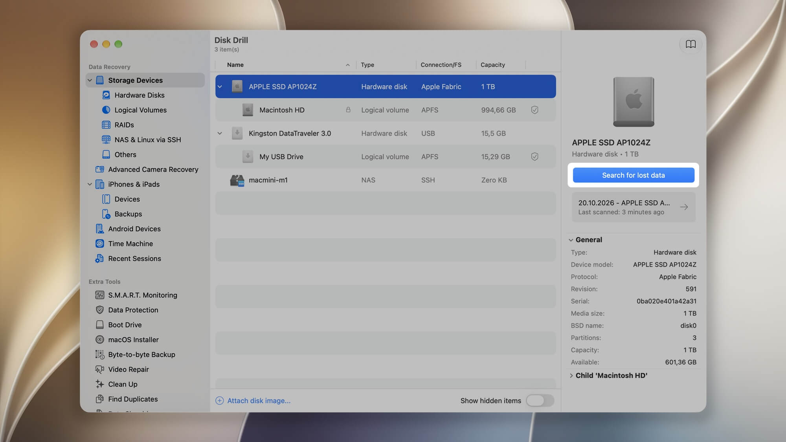
Task: Click the Android Devices icon
Action: tap(100, 229)
